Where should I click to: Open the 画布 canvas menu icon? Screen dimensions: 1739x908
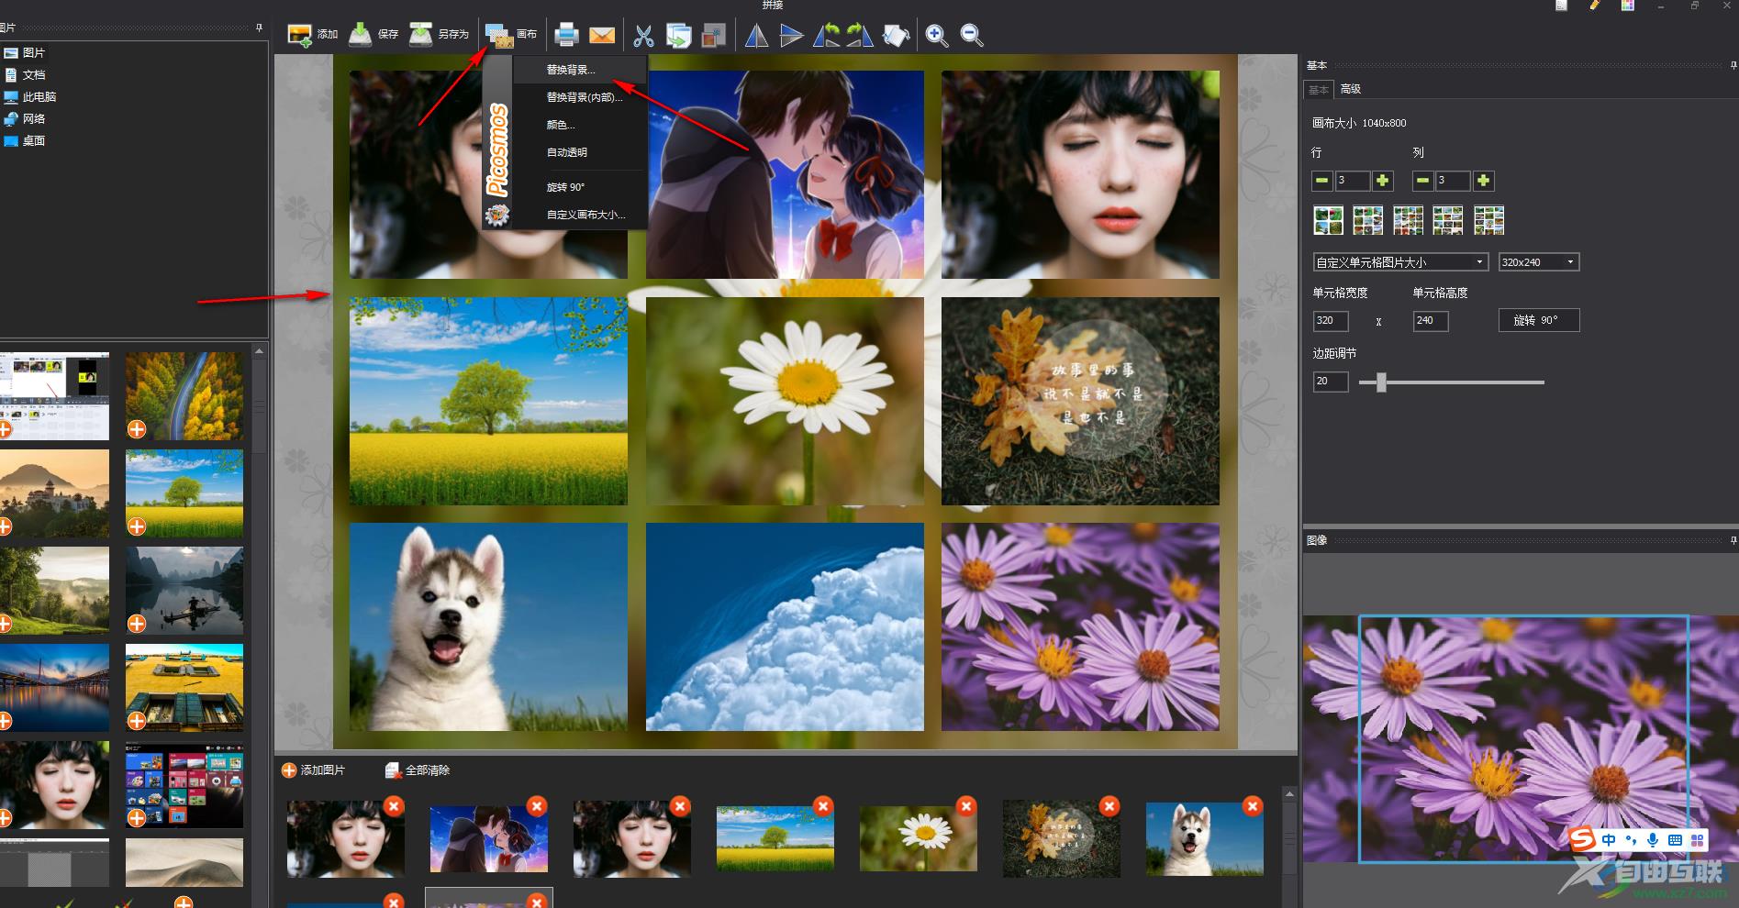[x=499, y=35]
